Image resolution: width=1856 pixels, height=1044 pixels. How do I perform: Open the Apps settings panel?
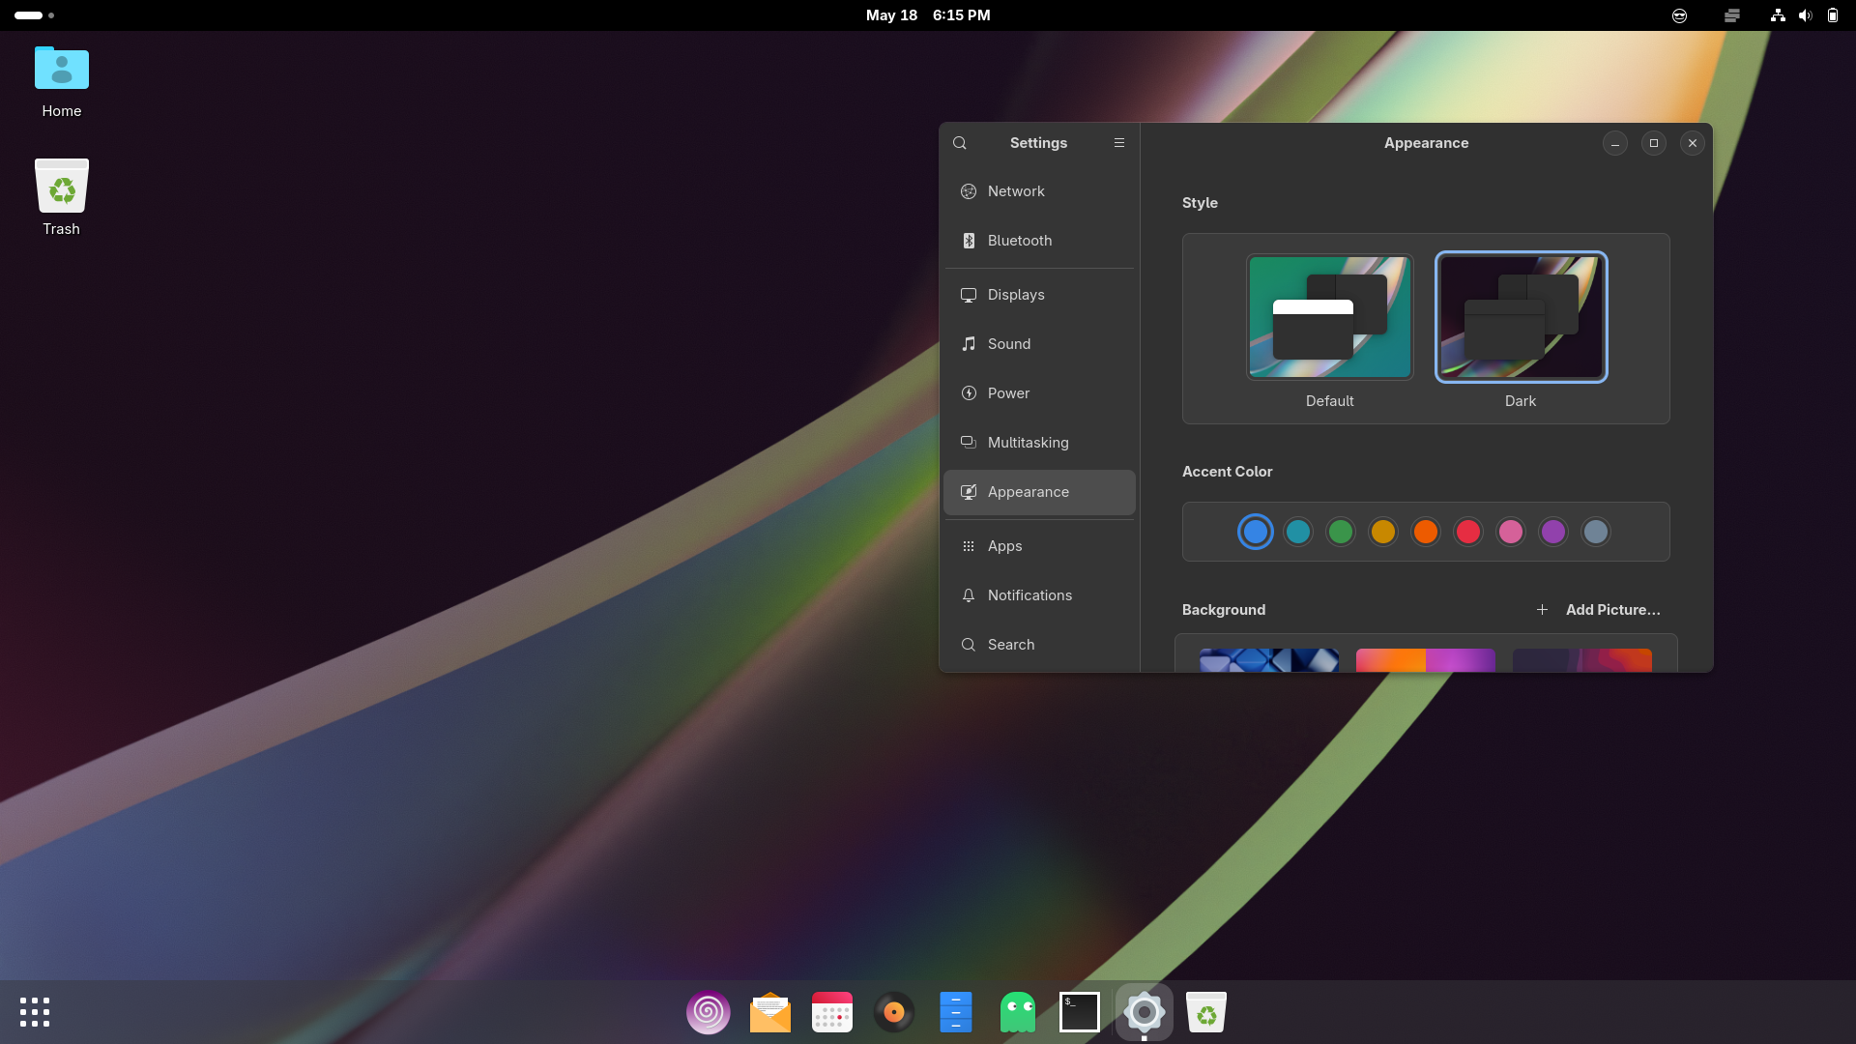coord(1039,546)
